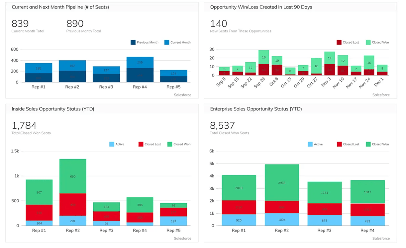Click Salesforce source on Inside Sales chart
The width and height of the screenshot is (406, 248).
click(x=183, y=238)
